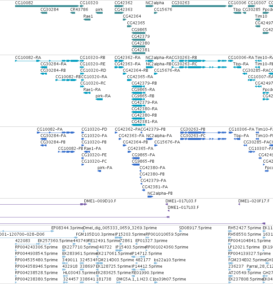Click EST FGM105D10.3prime label
The height and width of the screenshot is (284, 273).
click(95, 234)
